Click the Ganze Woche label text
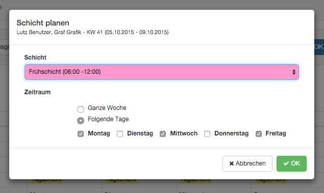Image resolution: width=324 pixels, height=193 pixels. coord(107,108)
